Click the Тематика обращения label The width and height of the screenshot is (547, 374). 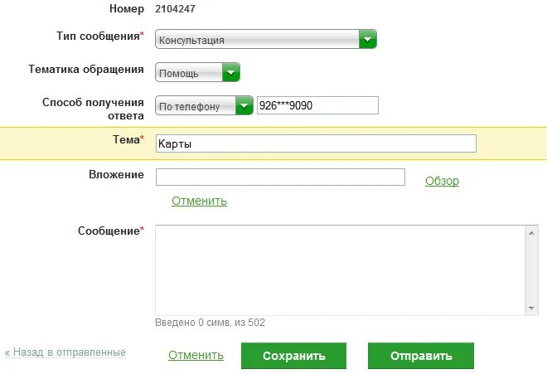[86, 69]
